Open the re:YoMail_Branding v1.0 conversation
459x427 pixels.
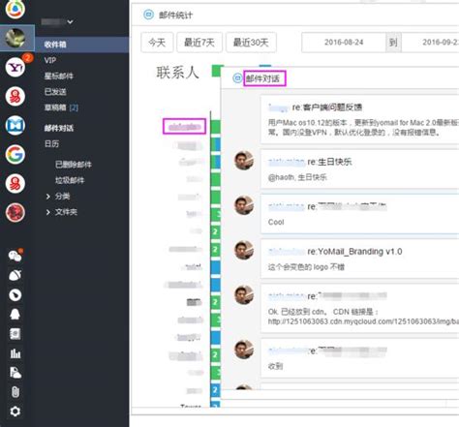359,259
